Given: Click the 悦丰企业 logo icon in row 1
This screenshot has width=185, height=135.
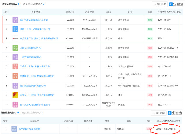Looking at the screenshot, I should coord(16,20).
